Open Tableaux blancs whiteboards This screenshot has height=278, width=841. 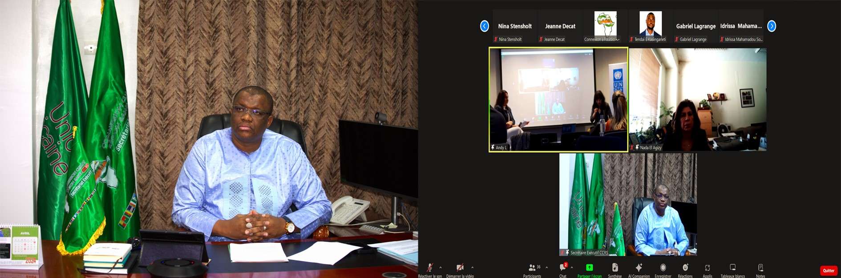(732, 267)
